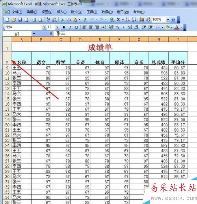Click the Borders grid button
Image resolution: width=197 pixels, height=204 pixels.
pyautogui.click(x=158, y=27)
